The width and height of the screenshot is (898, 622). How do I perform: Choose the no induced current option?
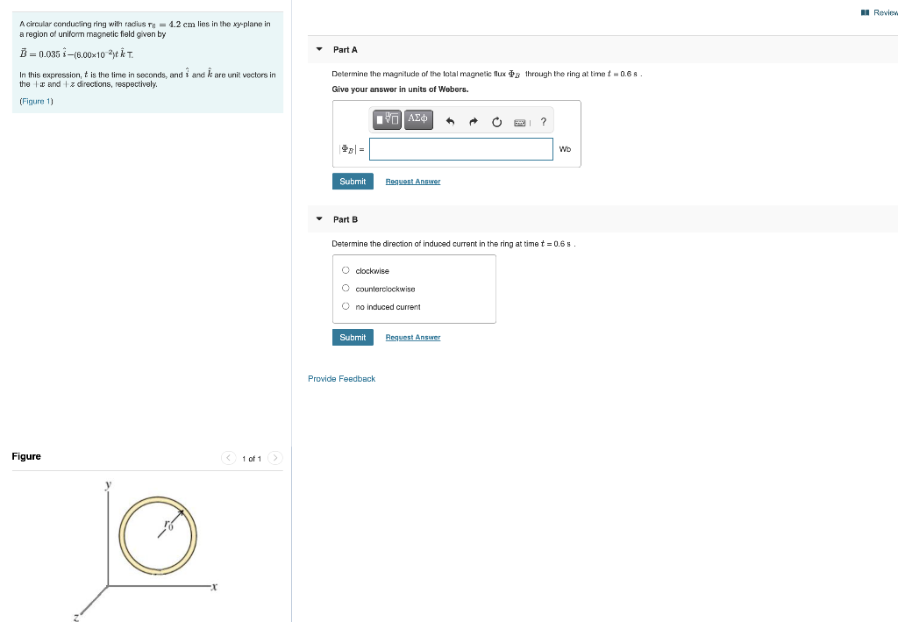point(346,306)
